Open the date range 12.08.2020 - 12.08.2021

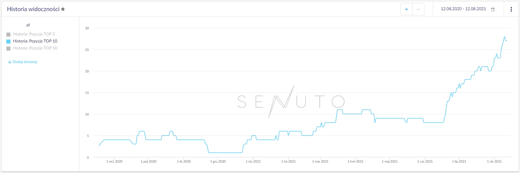click(463, 9)
